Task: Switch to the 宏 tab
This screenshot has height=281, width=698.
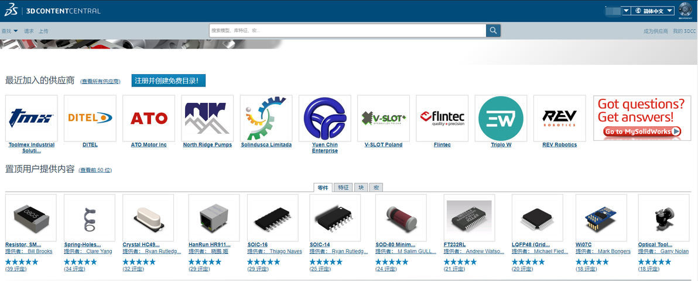Action: [376, 188]
